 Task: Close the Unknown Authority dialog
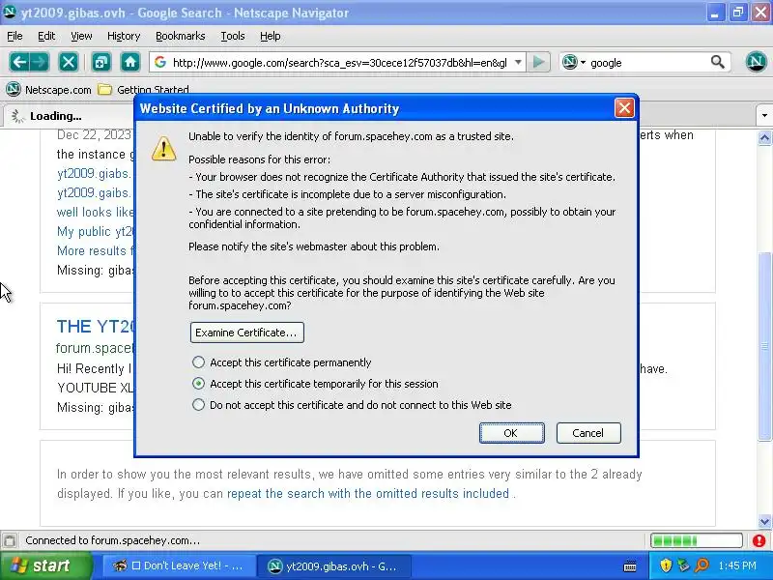tap(624, 108)
